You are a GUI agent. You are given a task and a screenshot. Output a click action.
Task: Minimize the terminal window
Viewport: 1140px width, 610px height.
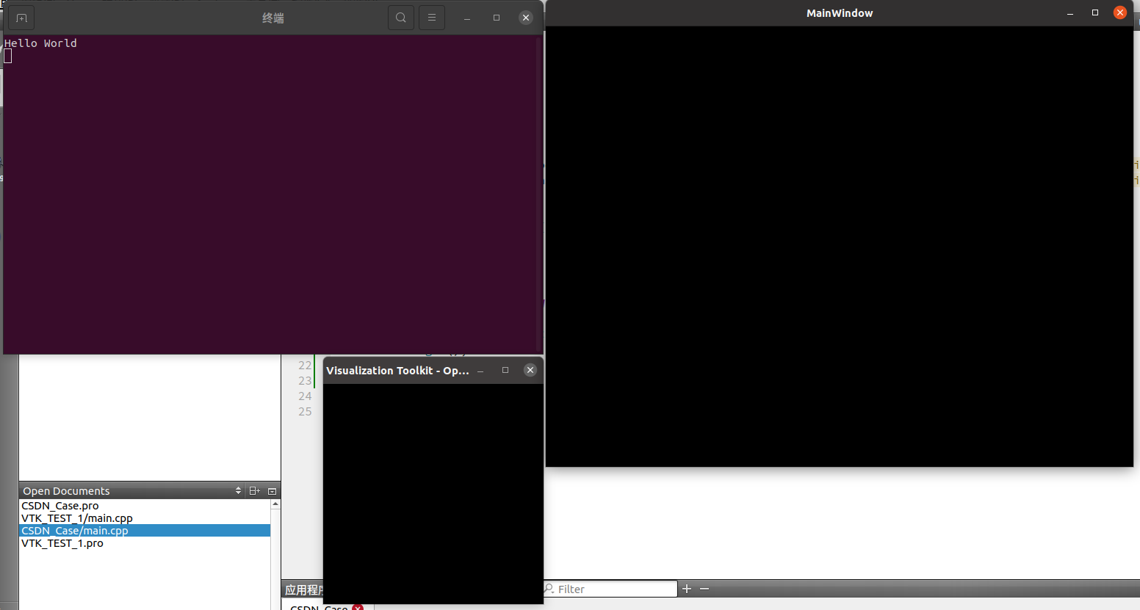tap(467, 18)
